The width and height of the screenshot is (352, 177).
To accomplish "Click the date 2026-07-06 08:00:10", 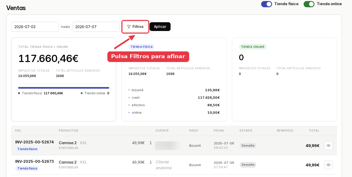I will [224, 145].
